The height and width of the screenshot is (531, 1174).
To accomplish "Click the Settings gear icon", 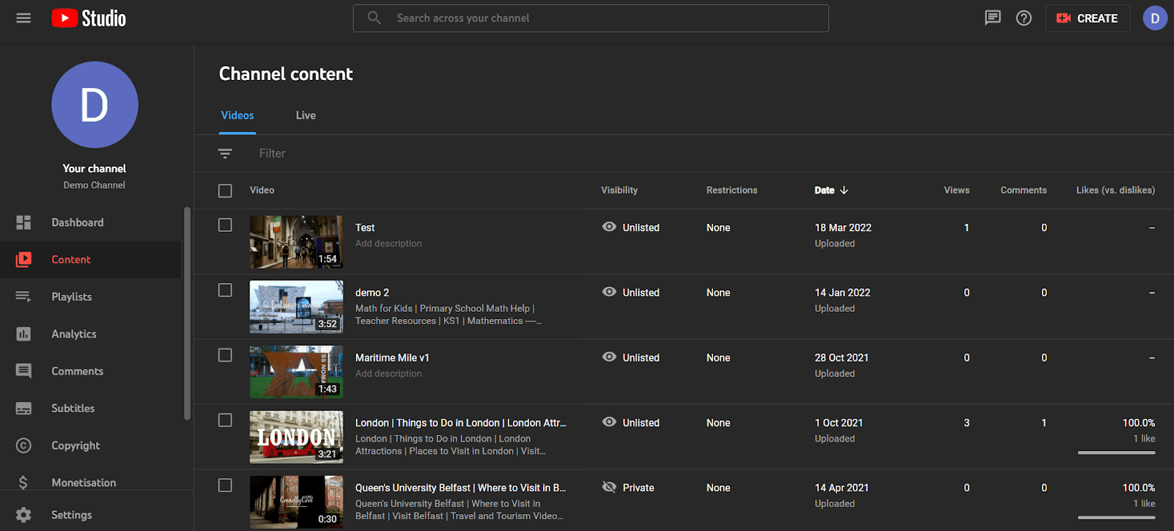I will [x=23, y=515].
